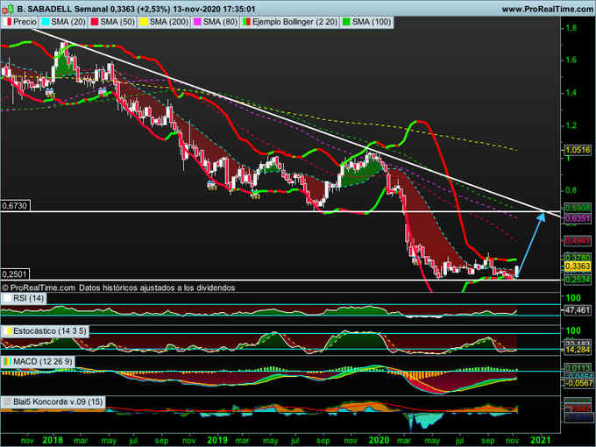Click the 14,284 stochastic value tag

pos(578,350)
